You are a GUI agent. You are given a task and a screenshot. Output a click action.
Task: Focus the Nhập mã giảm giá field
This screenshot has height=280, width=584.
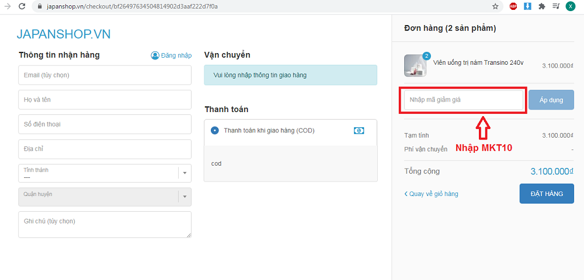(x=464, y=100)
